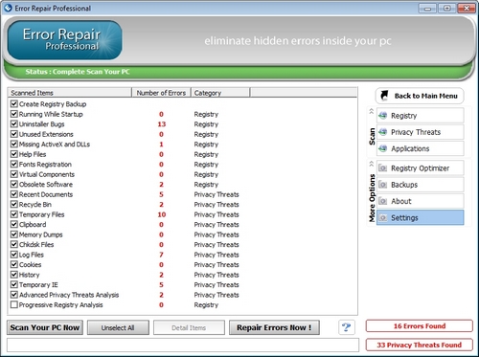Uncheck Create Registry Backup
This screenshot has width=479, height=357.
point(13,103)
